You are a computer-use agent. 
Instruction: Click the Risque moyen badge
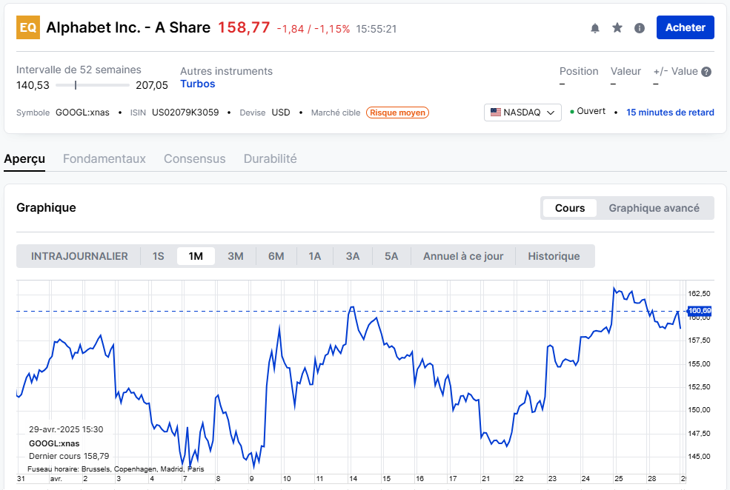pyautogui.click(x=398, y=113)
